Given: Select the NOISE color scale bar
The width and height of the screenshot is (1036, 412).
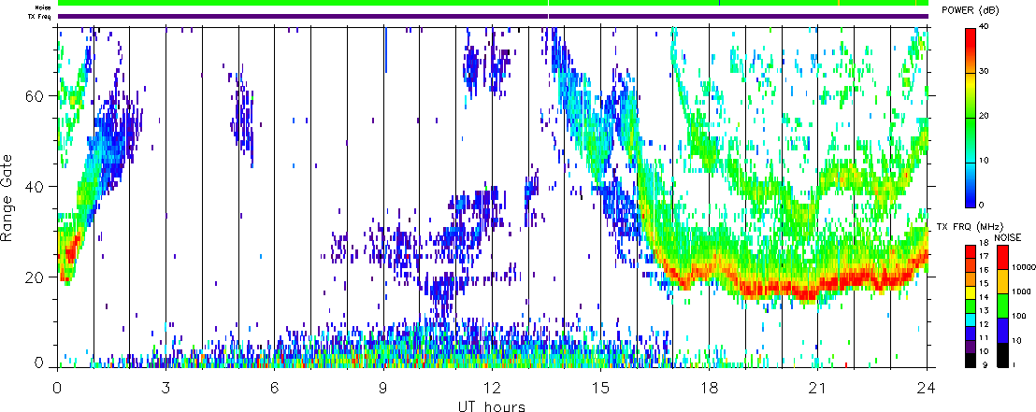Looking at the screenshot, I should click(1002, 305).
